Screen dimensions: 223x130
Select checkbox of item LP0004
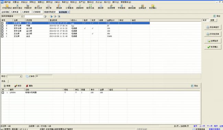pyautogui.click(x=3, y=93)
